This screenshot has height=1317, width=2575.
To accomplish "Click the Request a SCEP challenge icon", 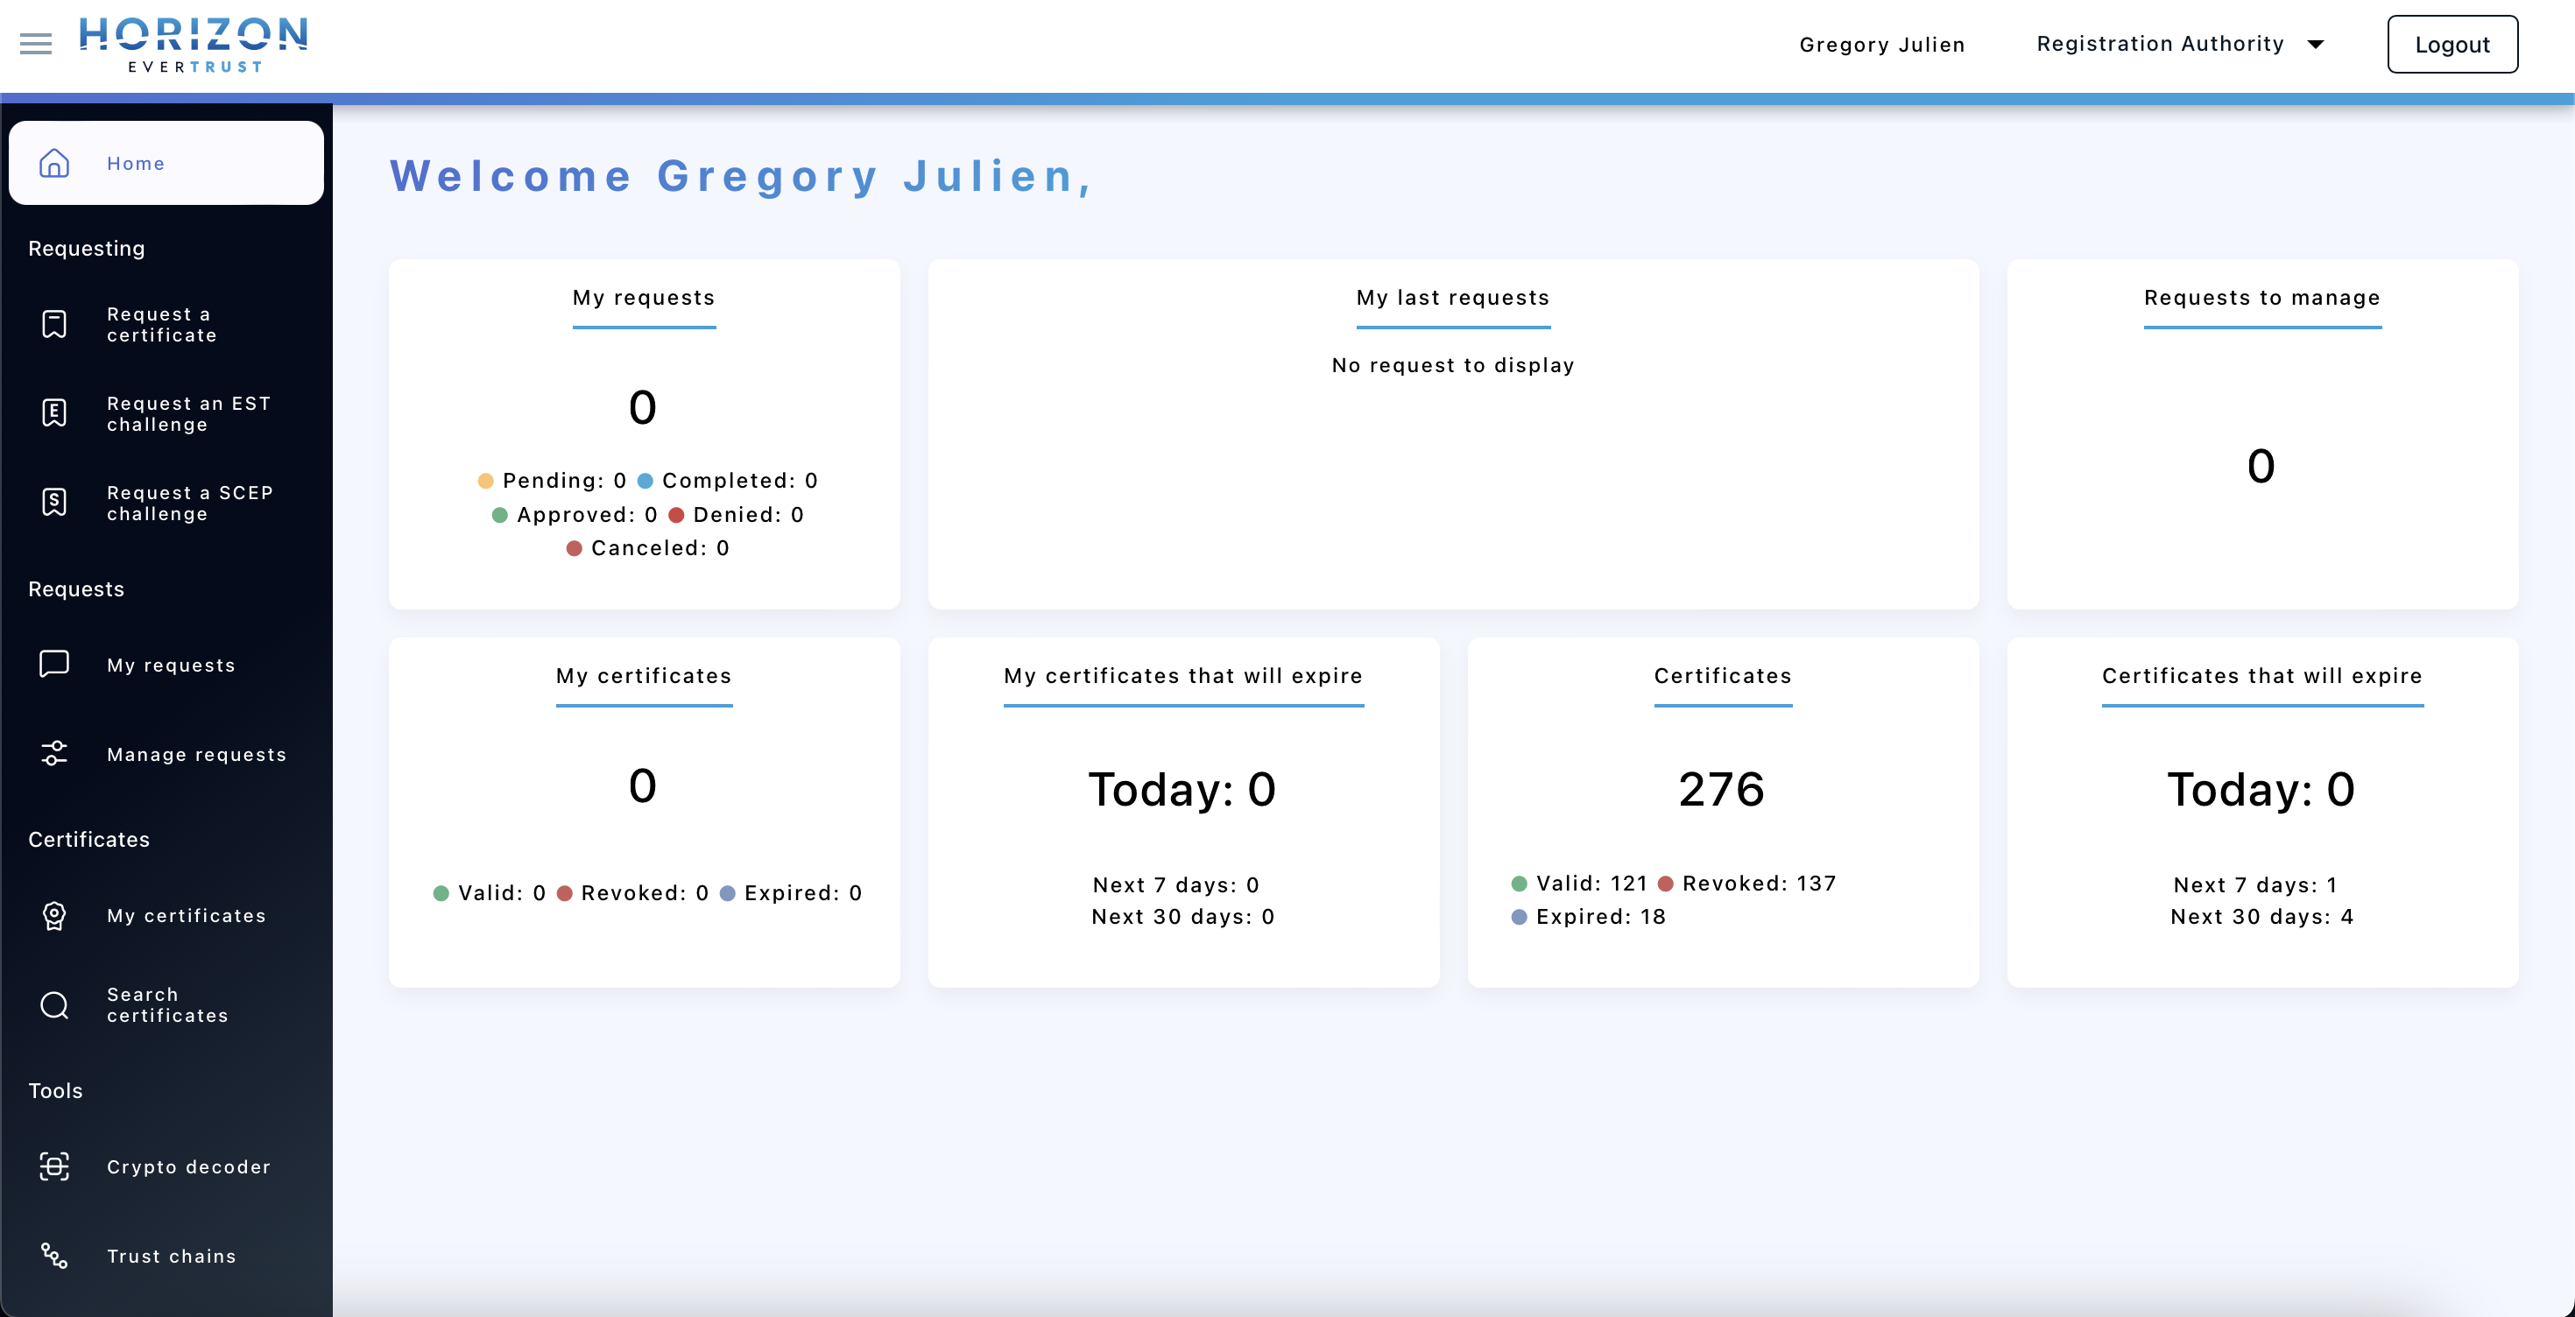I will click(54, 503).
